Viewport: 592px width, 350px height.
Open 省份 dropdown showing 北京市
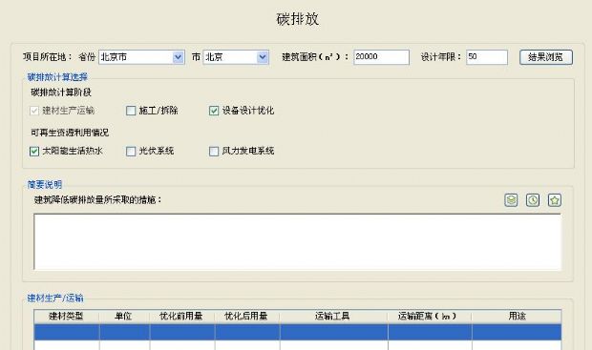pos(141,57)
